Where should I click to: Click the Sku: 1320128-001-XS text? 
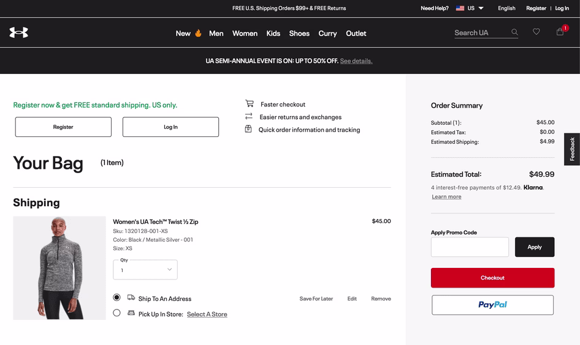click(140, 231)
